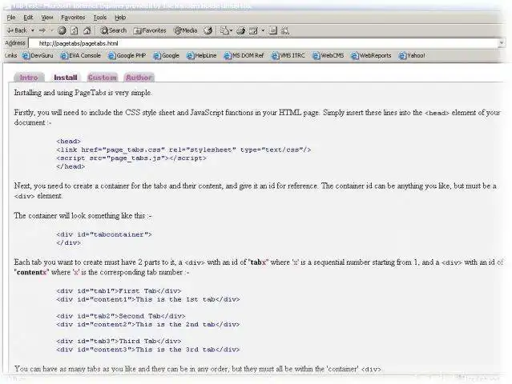
Task: Open the HelpLine links shortcut
Action: pyautogui.click(x=201, y=56)
